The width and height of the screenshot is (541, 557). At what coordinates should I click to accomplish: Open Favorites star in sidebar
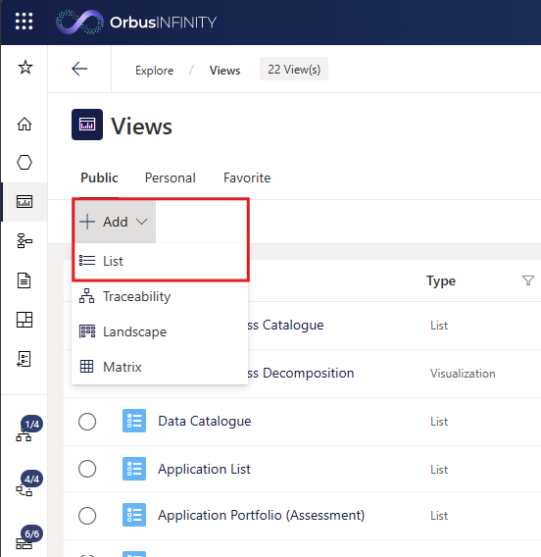click(25, 67)
